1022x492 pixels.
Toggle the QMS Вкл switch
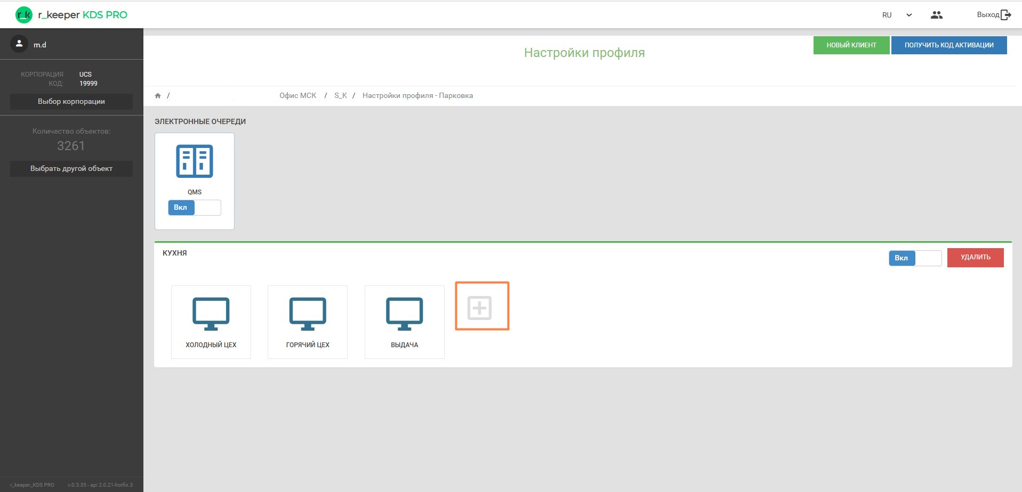point(195,208)
